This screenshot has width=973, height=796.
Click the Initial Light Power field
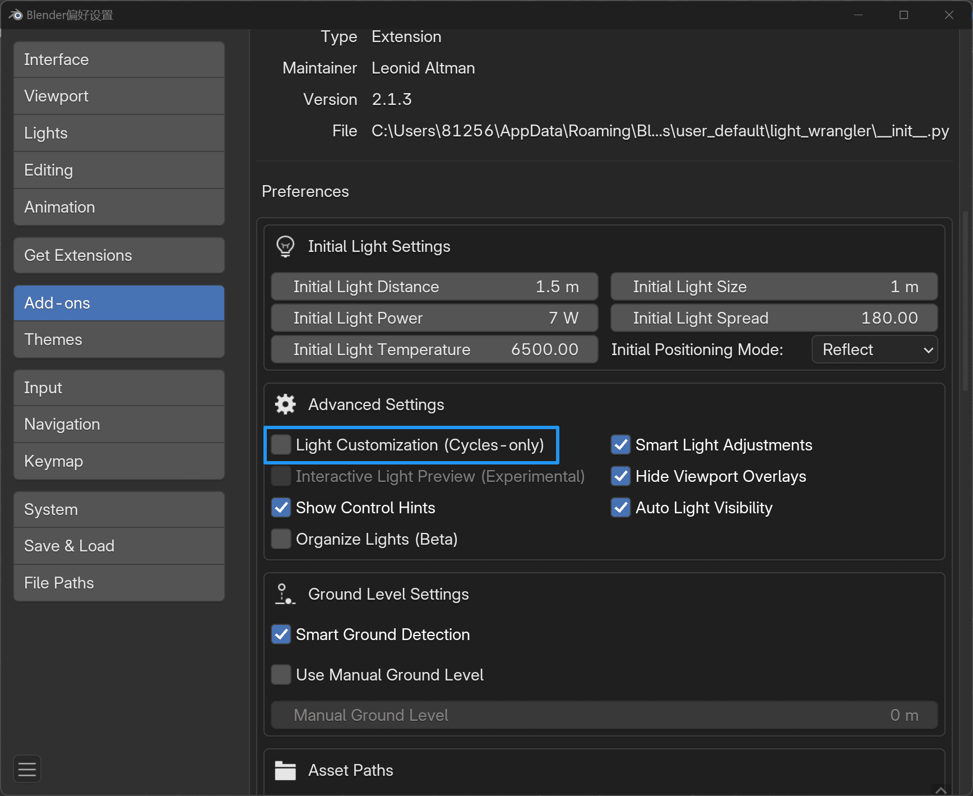point(434,318)
